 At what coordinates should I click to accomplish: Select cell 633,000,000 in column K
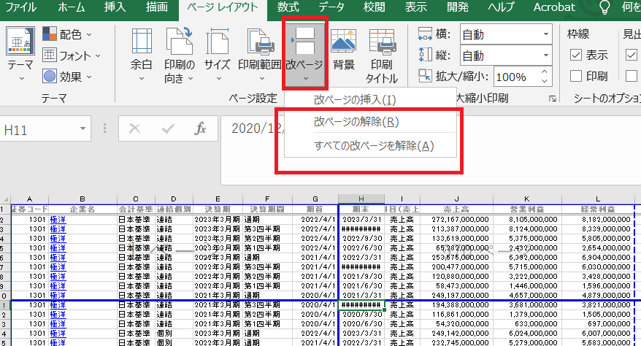527,324
